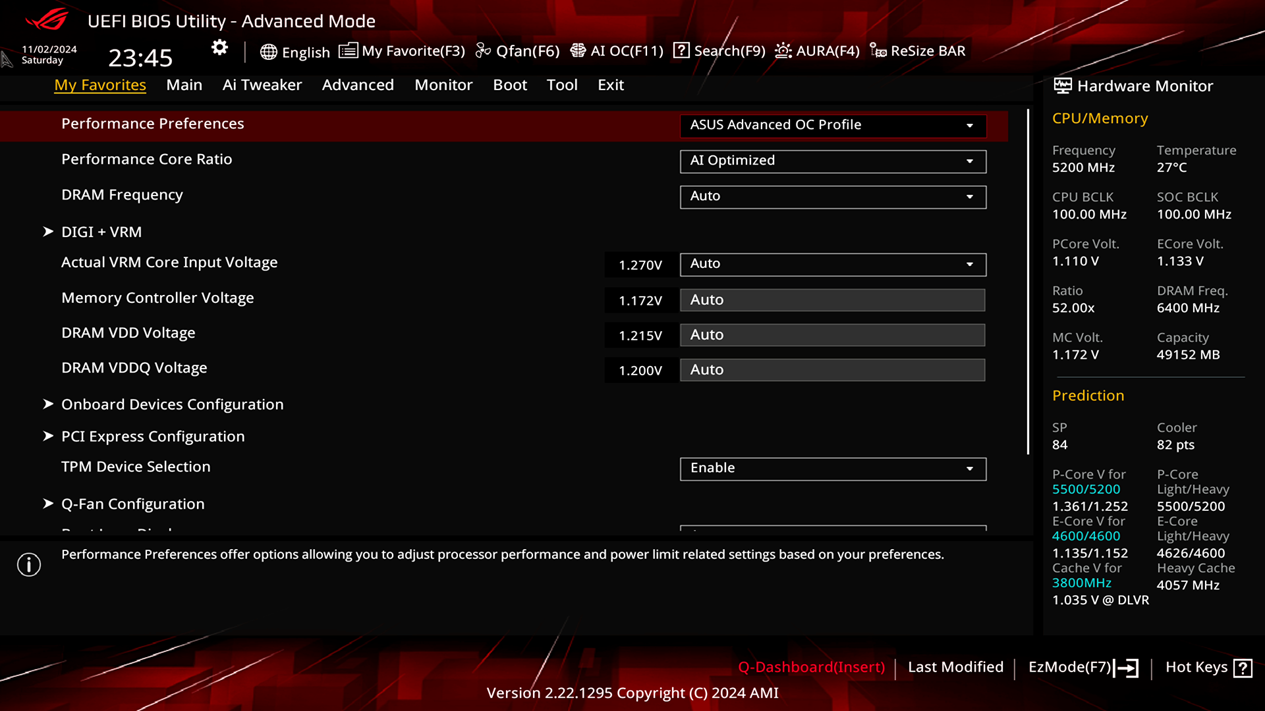
Task: Open TPM Device Selection dropdown
Action: point(833,468)
